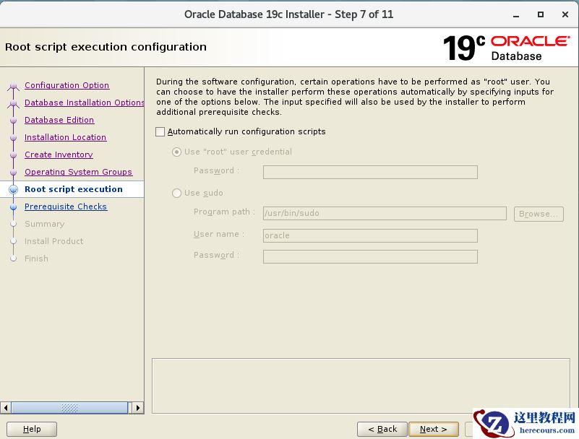Image resolution: width=579 pixels, height=439 pixels.
Task: Minimize the installer window
Action: (x=516, y=14)
